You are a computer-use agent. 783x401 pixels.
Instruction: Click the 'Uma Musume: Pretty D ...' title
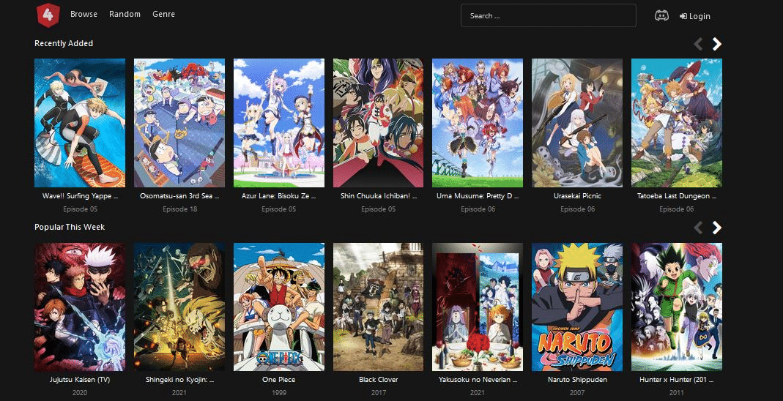click(478, 196)
